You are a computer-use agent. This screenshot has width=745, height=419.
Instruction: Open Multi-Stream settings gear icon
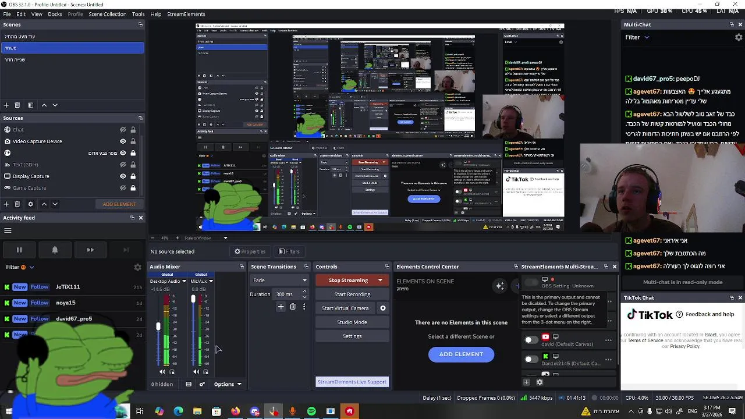tap(540, 382)
